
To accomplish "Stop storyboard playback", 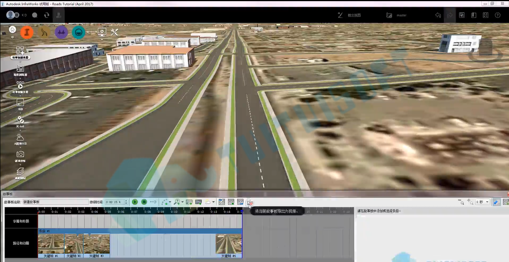I will click(144, 202).
